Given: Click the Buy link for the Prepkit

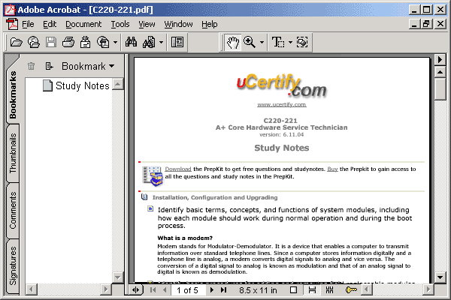Looking at the screenshot, I should pos(332,169).
